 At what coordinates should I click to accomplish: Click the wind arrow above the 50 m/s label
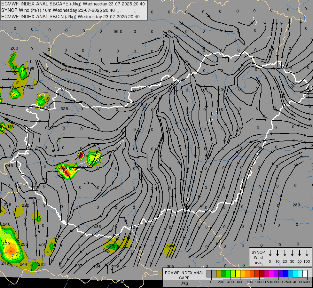point(300,253)
